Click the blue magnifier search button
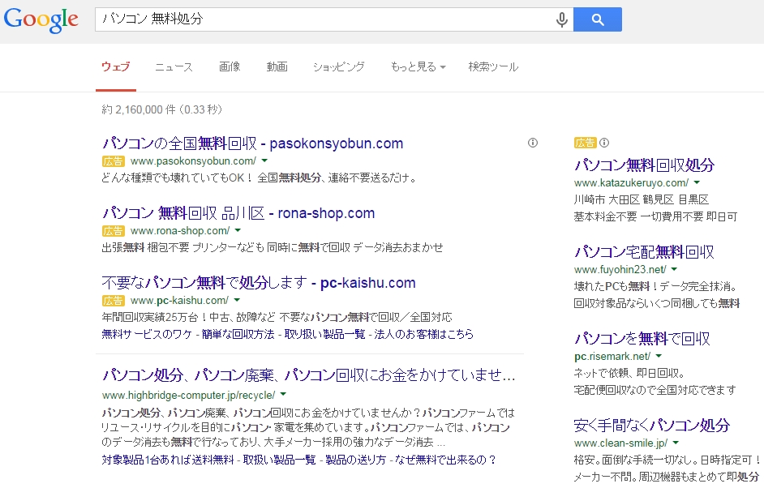This screenshot has height=488, width=764. tap(597, 19)
